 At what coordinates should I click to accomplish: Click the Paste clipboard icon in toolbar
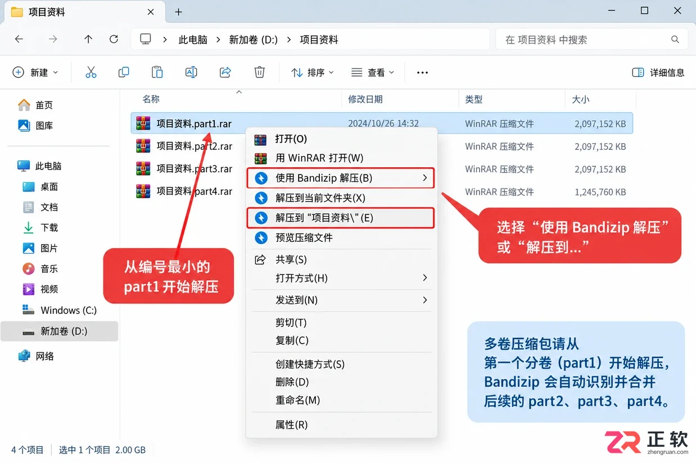coord(157,72)
